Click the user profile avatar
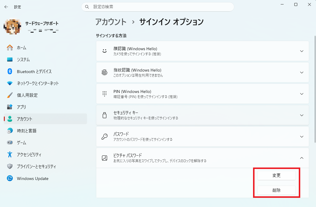Viewport: 316px width, 207px height. pos(12,27)
